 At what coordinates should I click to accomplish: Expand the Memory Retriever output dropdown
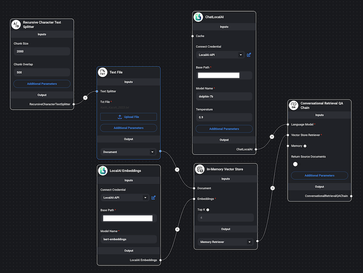(226, 242)
